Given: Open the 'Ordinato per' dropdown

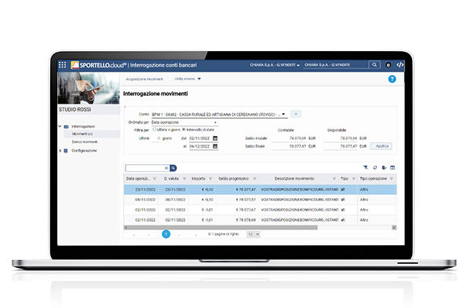Looking at the screenshot, I should (x=184, y=123).
